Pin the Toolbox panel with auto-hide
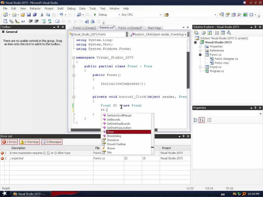The height and width of the screenshot is (197, 263). [58, 27]
